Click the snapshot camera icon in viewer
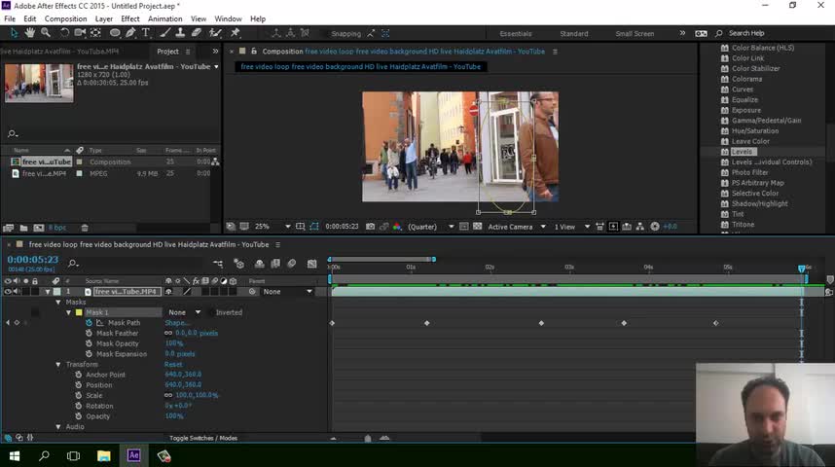Image resolution: width=835 pixels, height=467 pixels. point(370,227)
